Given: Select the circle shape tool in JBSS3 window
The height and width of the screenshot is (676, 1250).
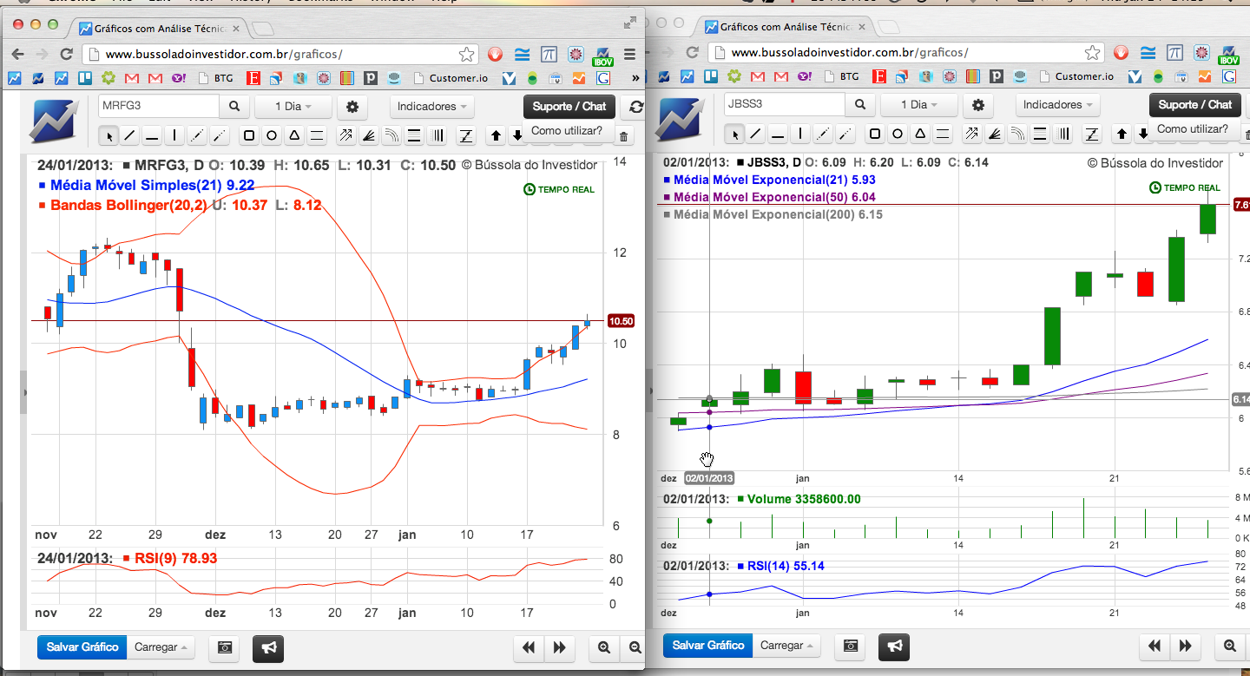Looking at the screenshot, I should coord(898,135).
